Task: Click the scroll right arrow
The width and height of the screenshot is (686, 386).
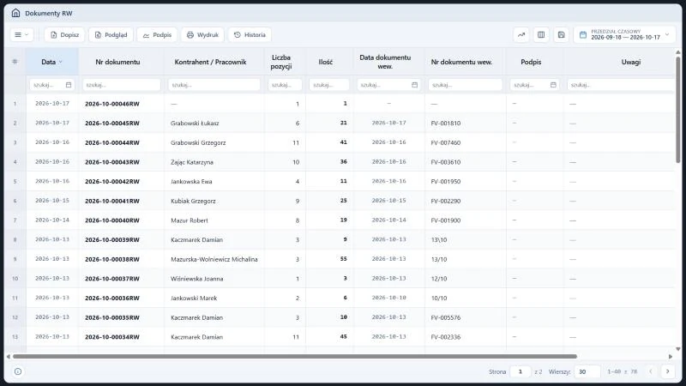Action: 671,356
